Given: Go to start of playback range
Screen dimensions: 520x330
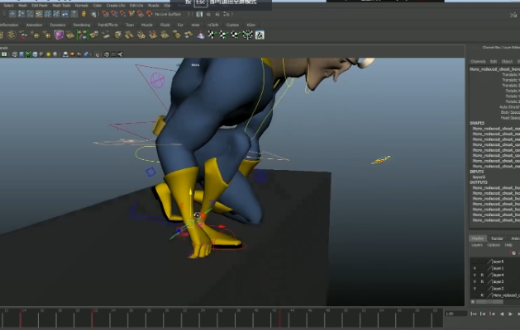Looking at the screenshot, I should coord(474,313).
